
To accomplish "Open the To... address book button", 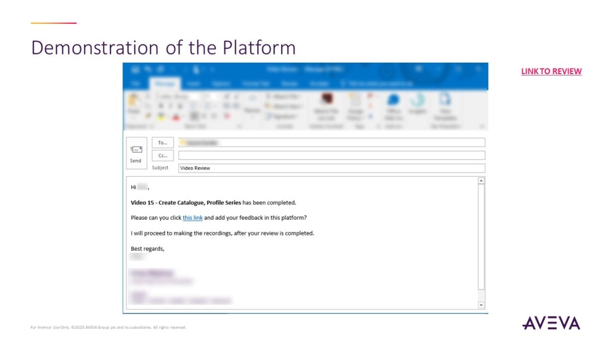I will pyautogui.click(x=163, y=143).
